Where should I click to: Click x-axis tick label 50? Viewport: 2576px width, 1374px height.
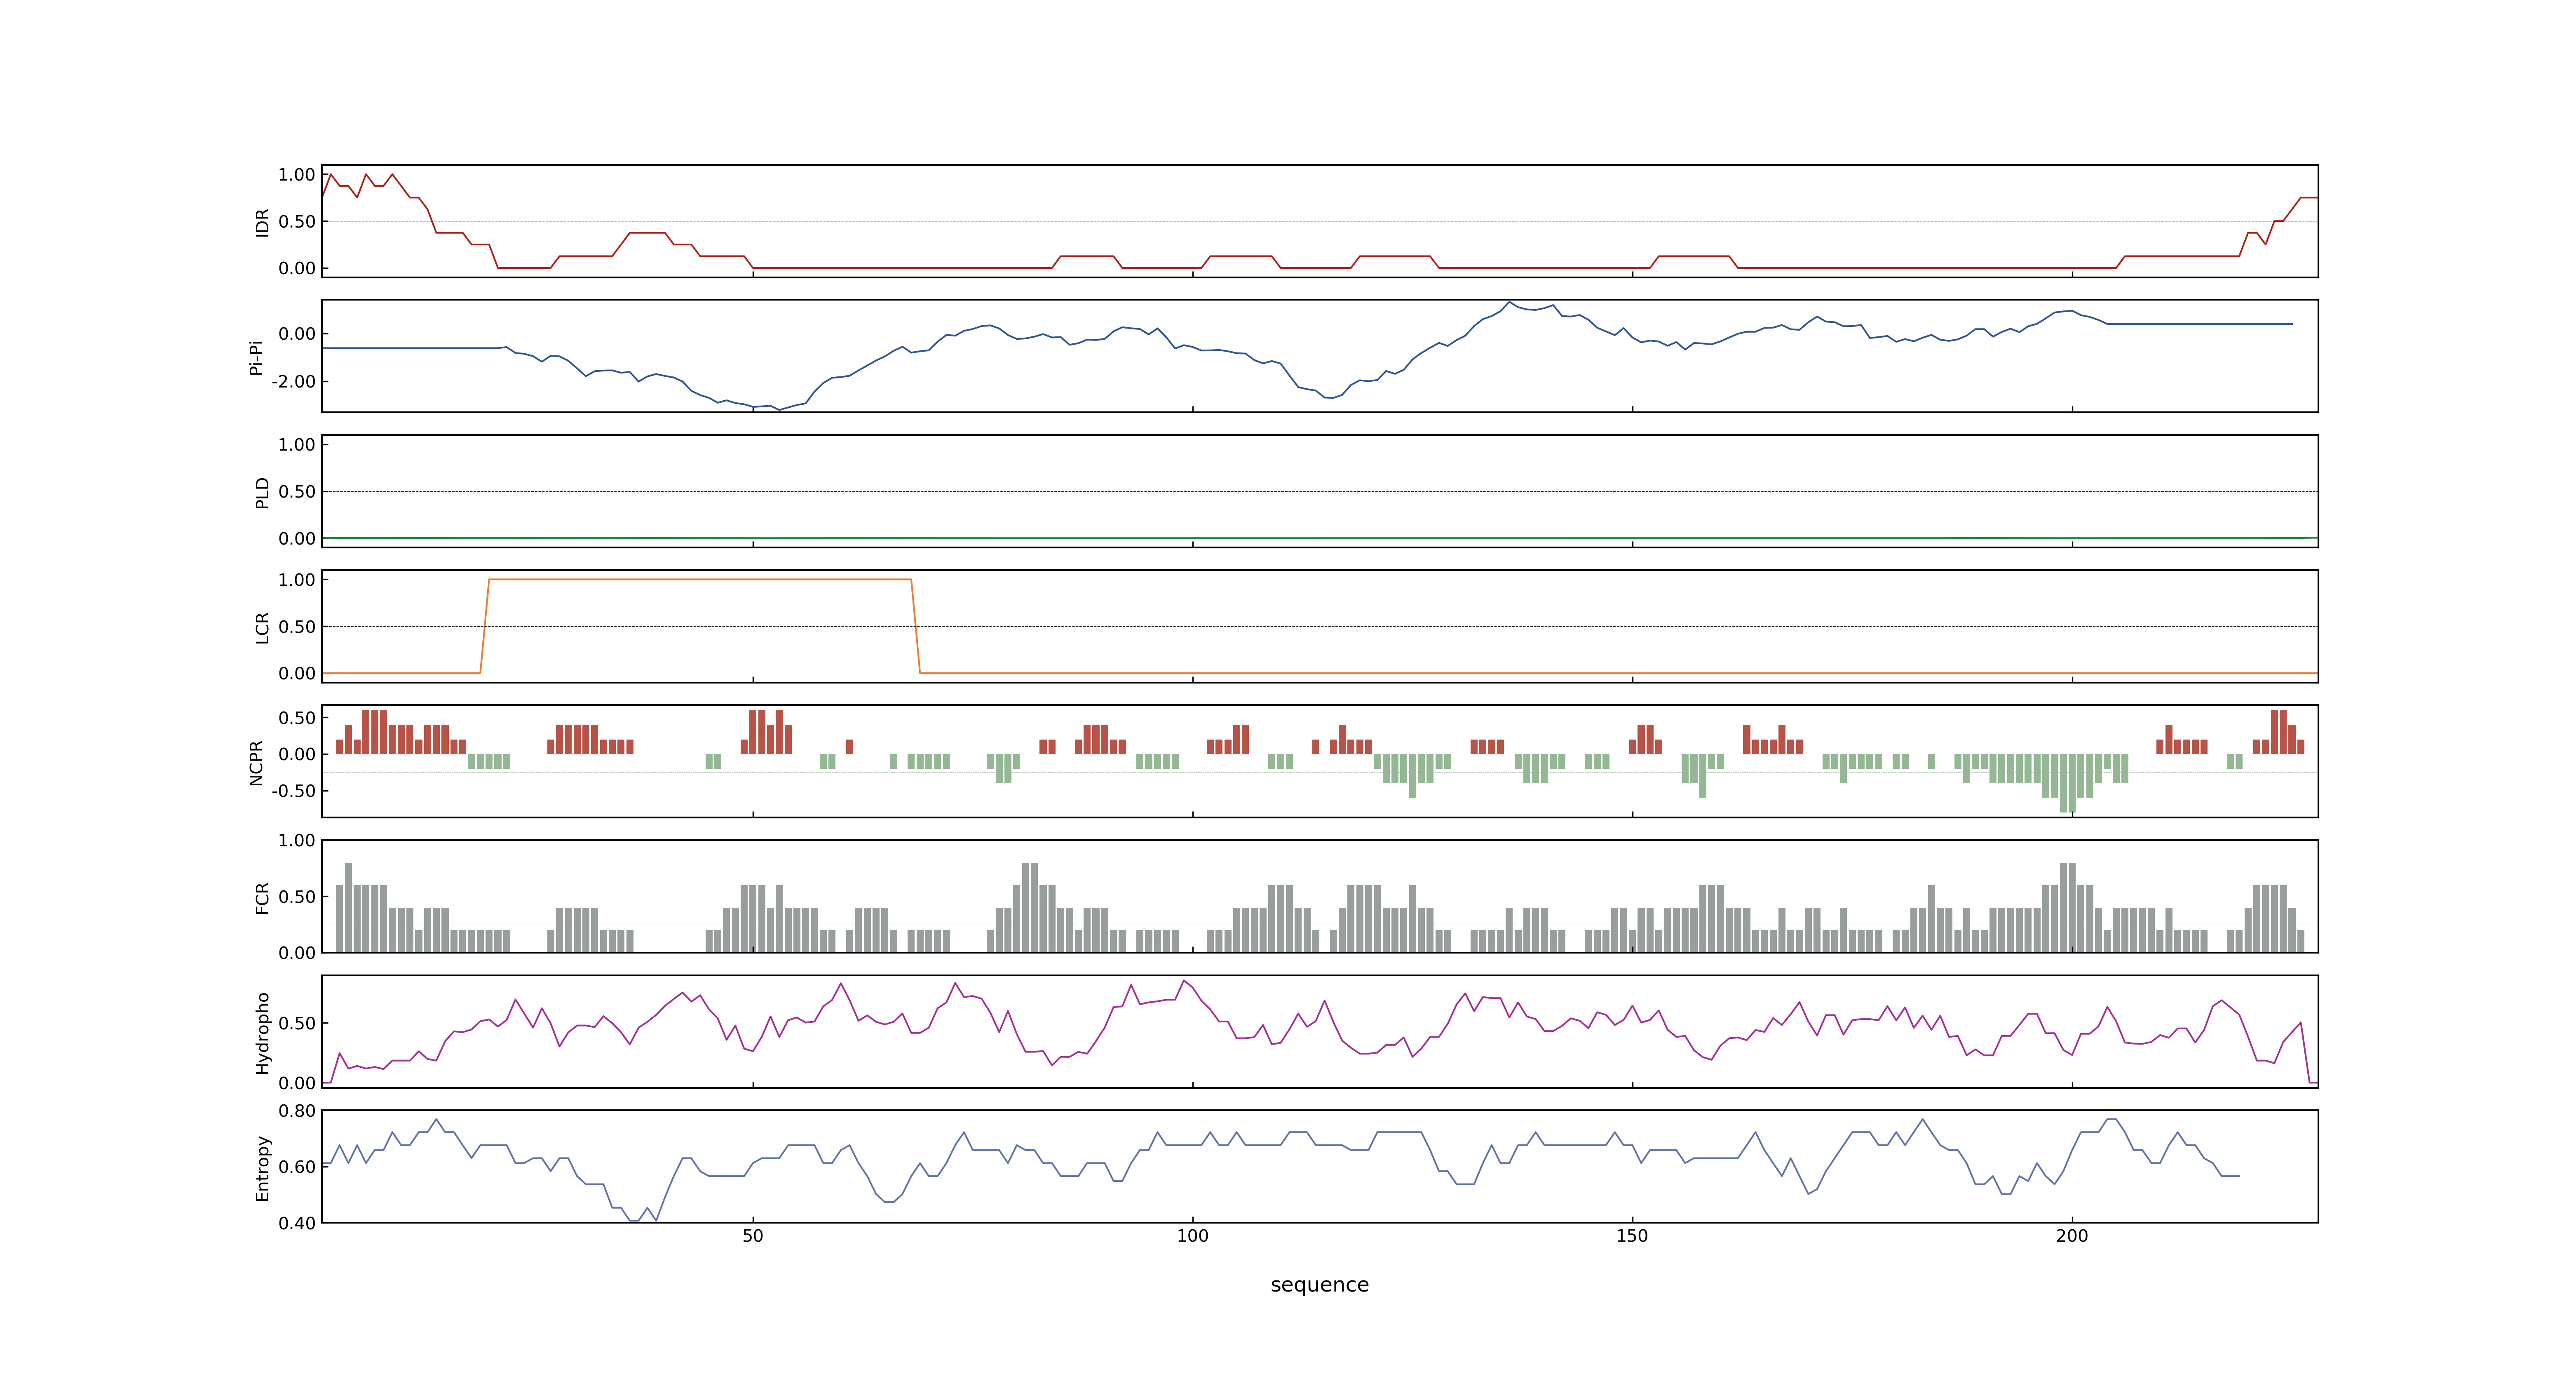pos(752,1236)
